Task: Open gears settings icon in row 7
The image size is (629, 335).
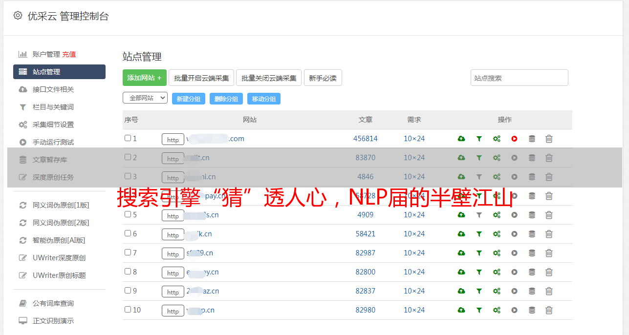Action: point(497,253)
